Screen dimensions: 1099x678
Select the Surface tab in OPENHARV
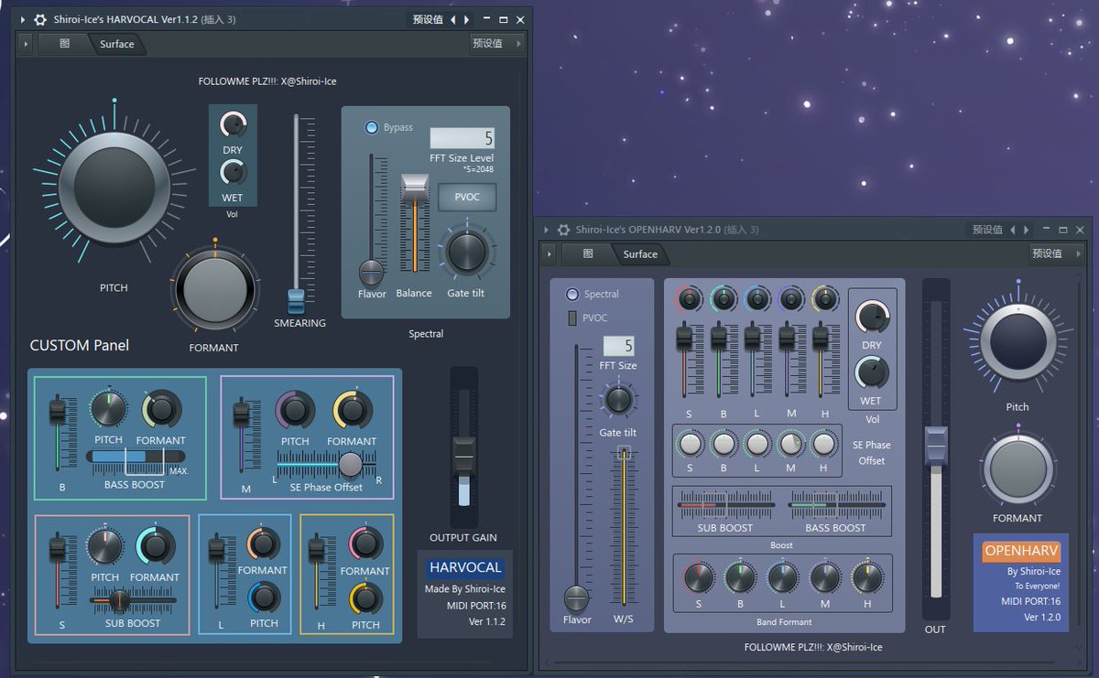tap(639, 254)
